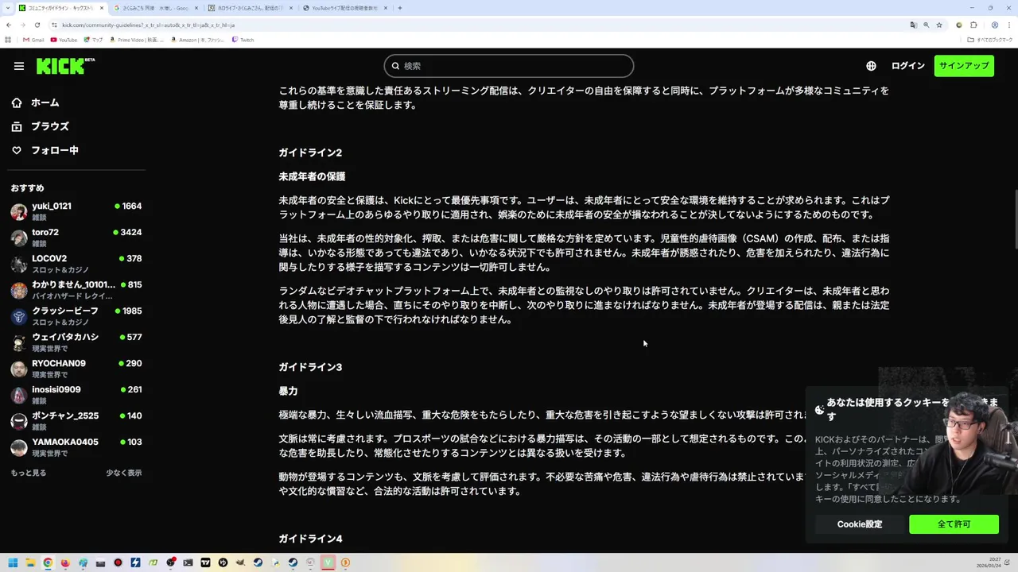1018x572 pixels.
Task: Open the YouTube bookmark
Action: (x=64, y=40)
